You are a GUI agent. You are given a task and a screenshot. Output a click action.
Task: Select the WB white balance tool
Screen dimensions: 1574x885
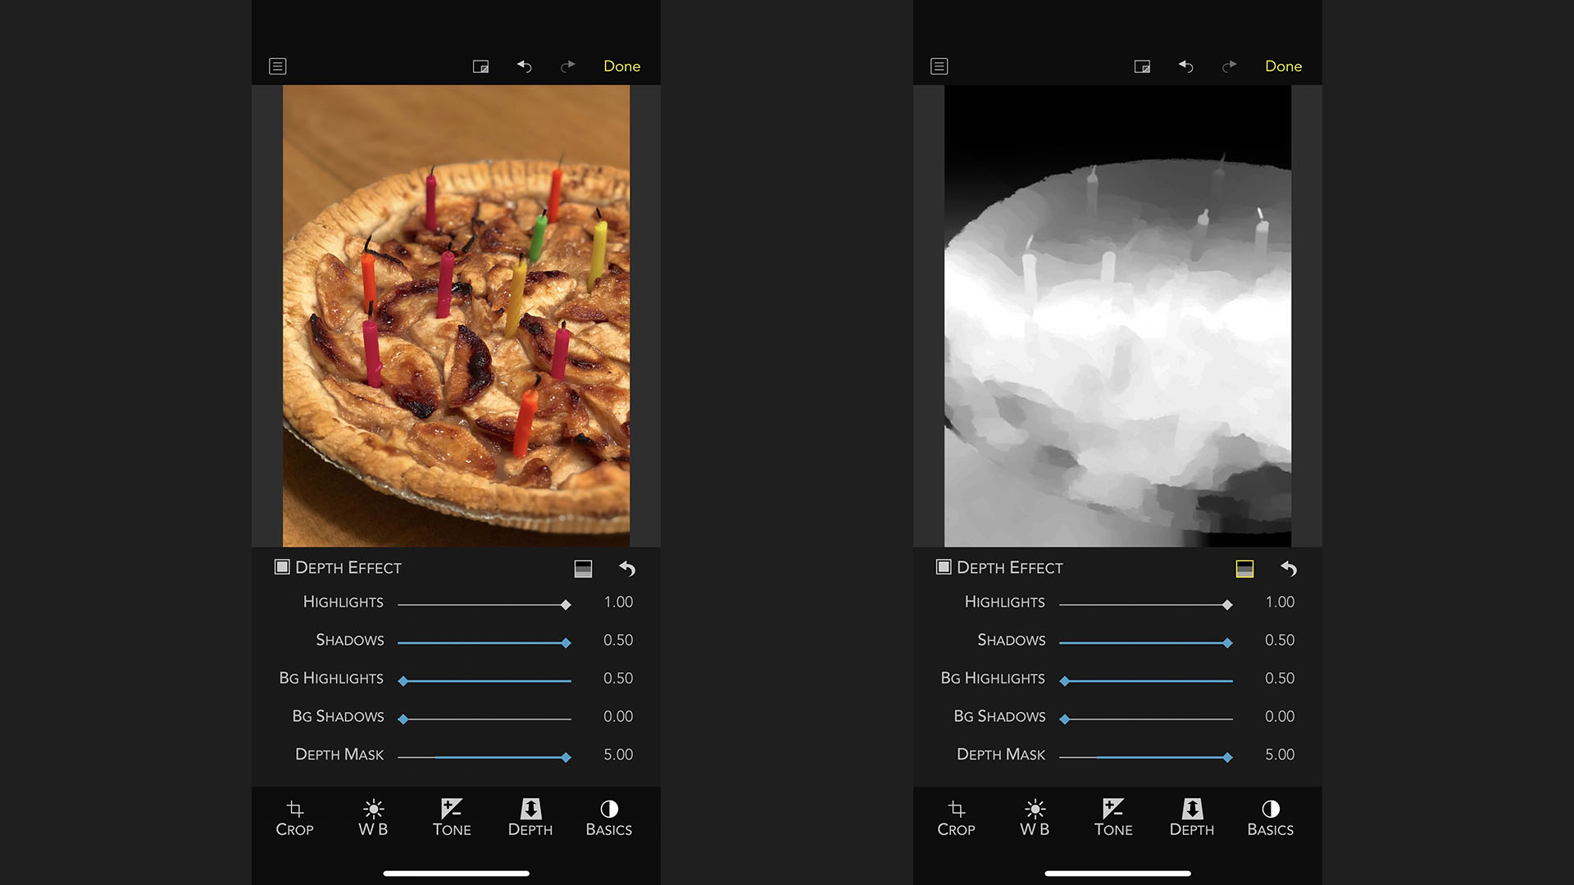373,817
